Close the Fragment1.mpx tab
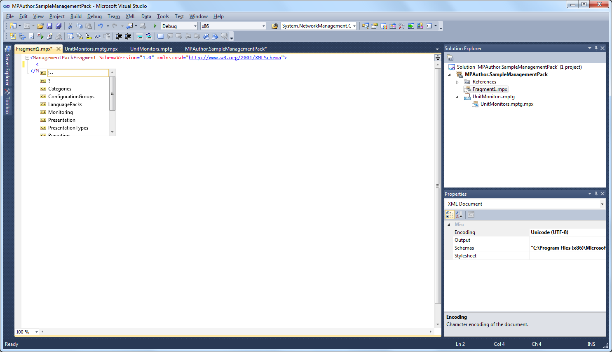The height and width of the screenshot is (352, 612). click(59, 49)
